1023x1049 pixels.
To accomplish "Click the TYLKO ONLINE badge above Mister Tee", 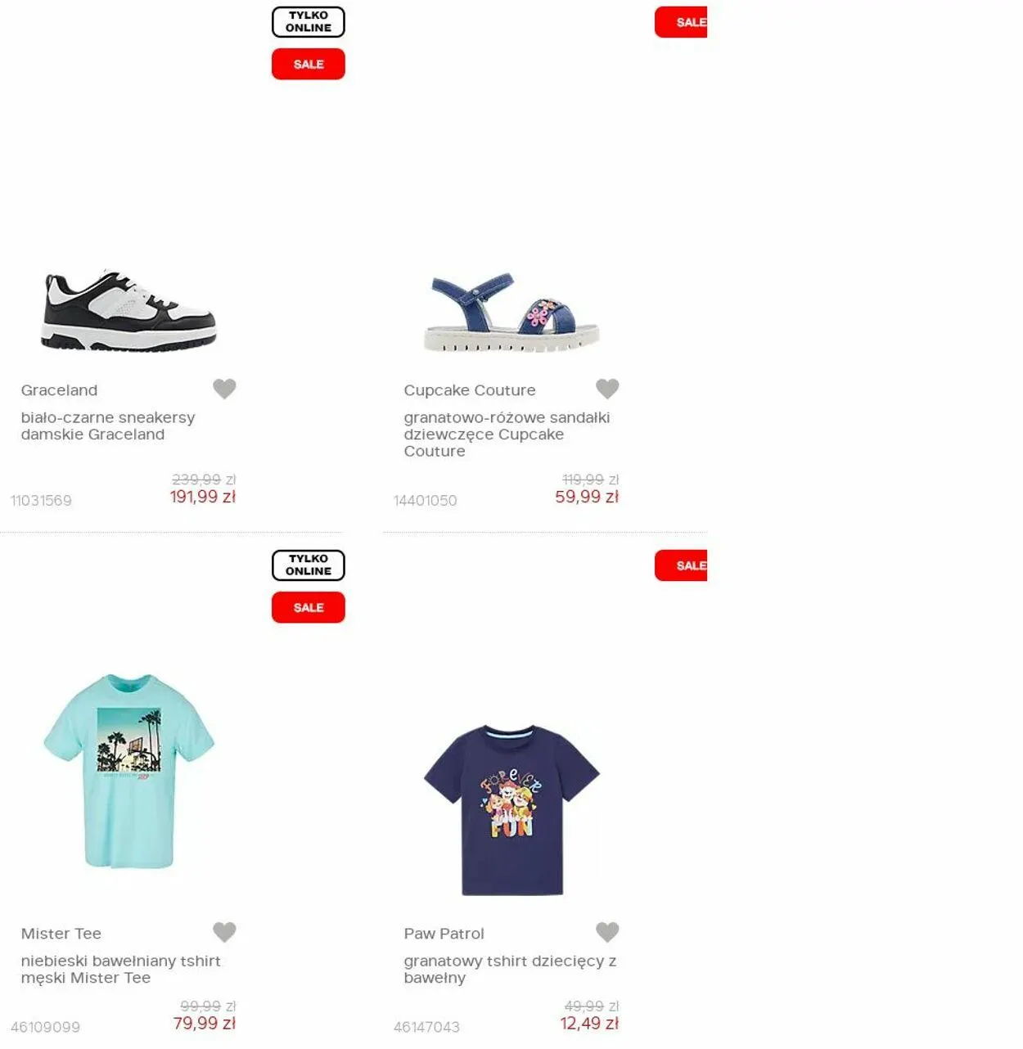I will [309, 565].
